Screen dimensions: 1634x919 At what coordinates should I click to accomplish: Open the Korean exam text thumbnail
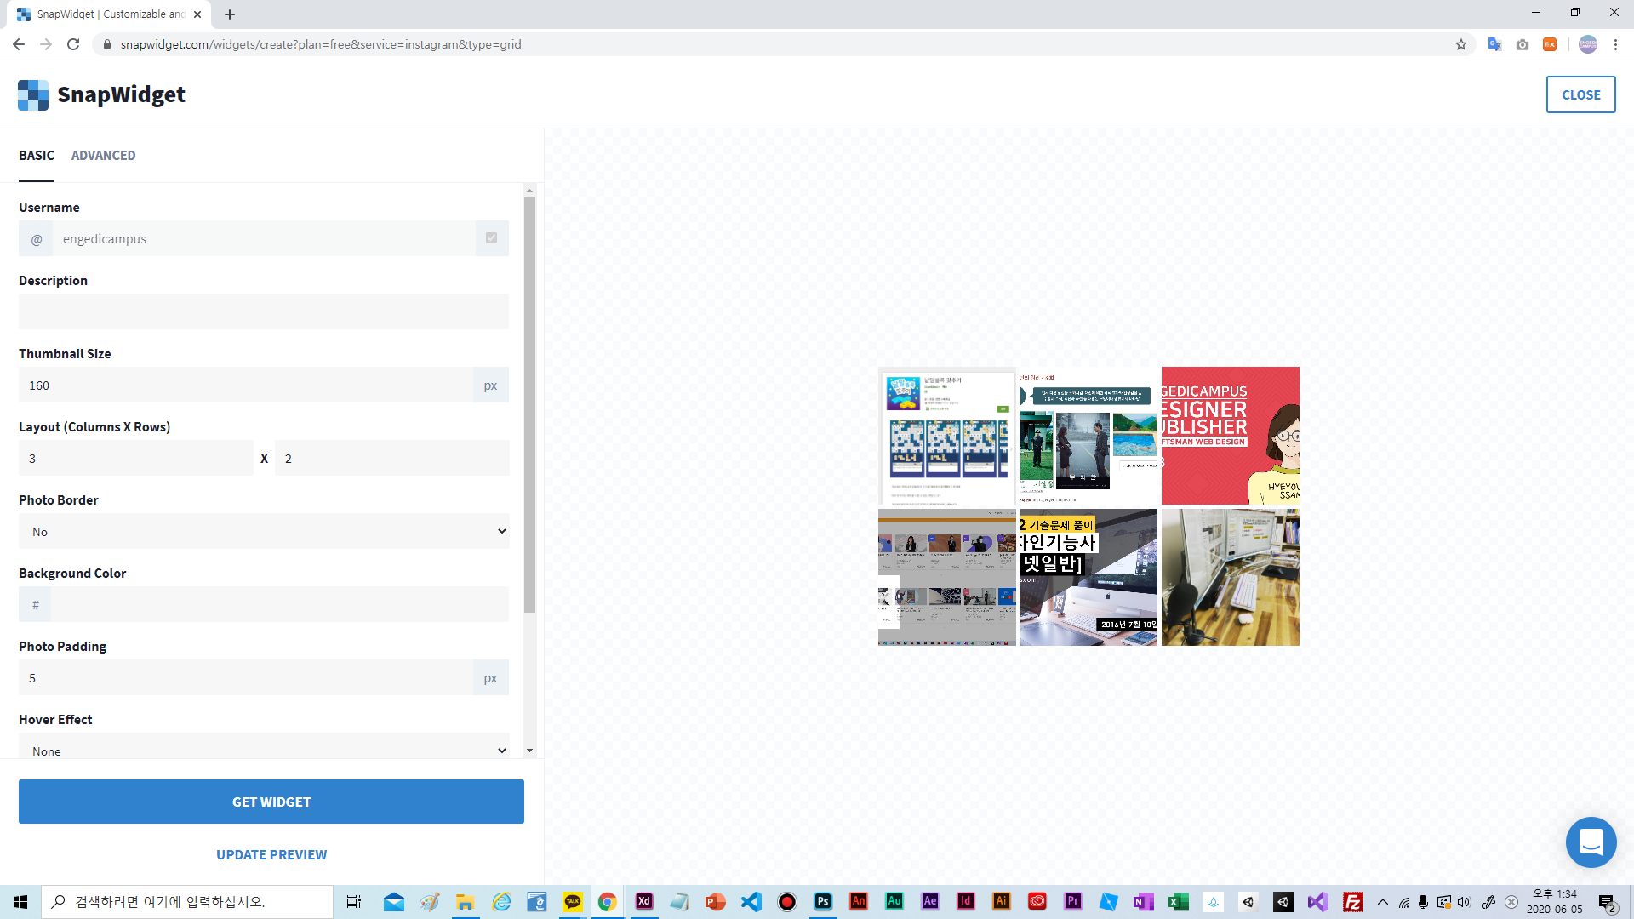tap(1088, 577)
